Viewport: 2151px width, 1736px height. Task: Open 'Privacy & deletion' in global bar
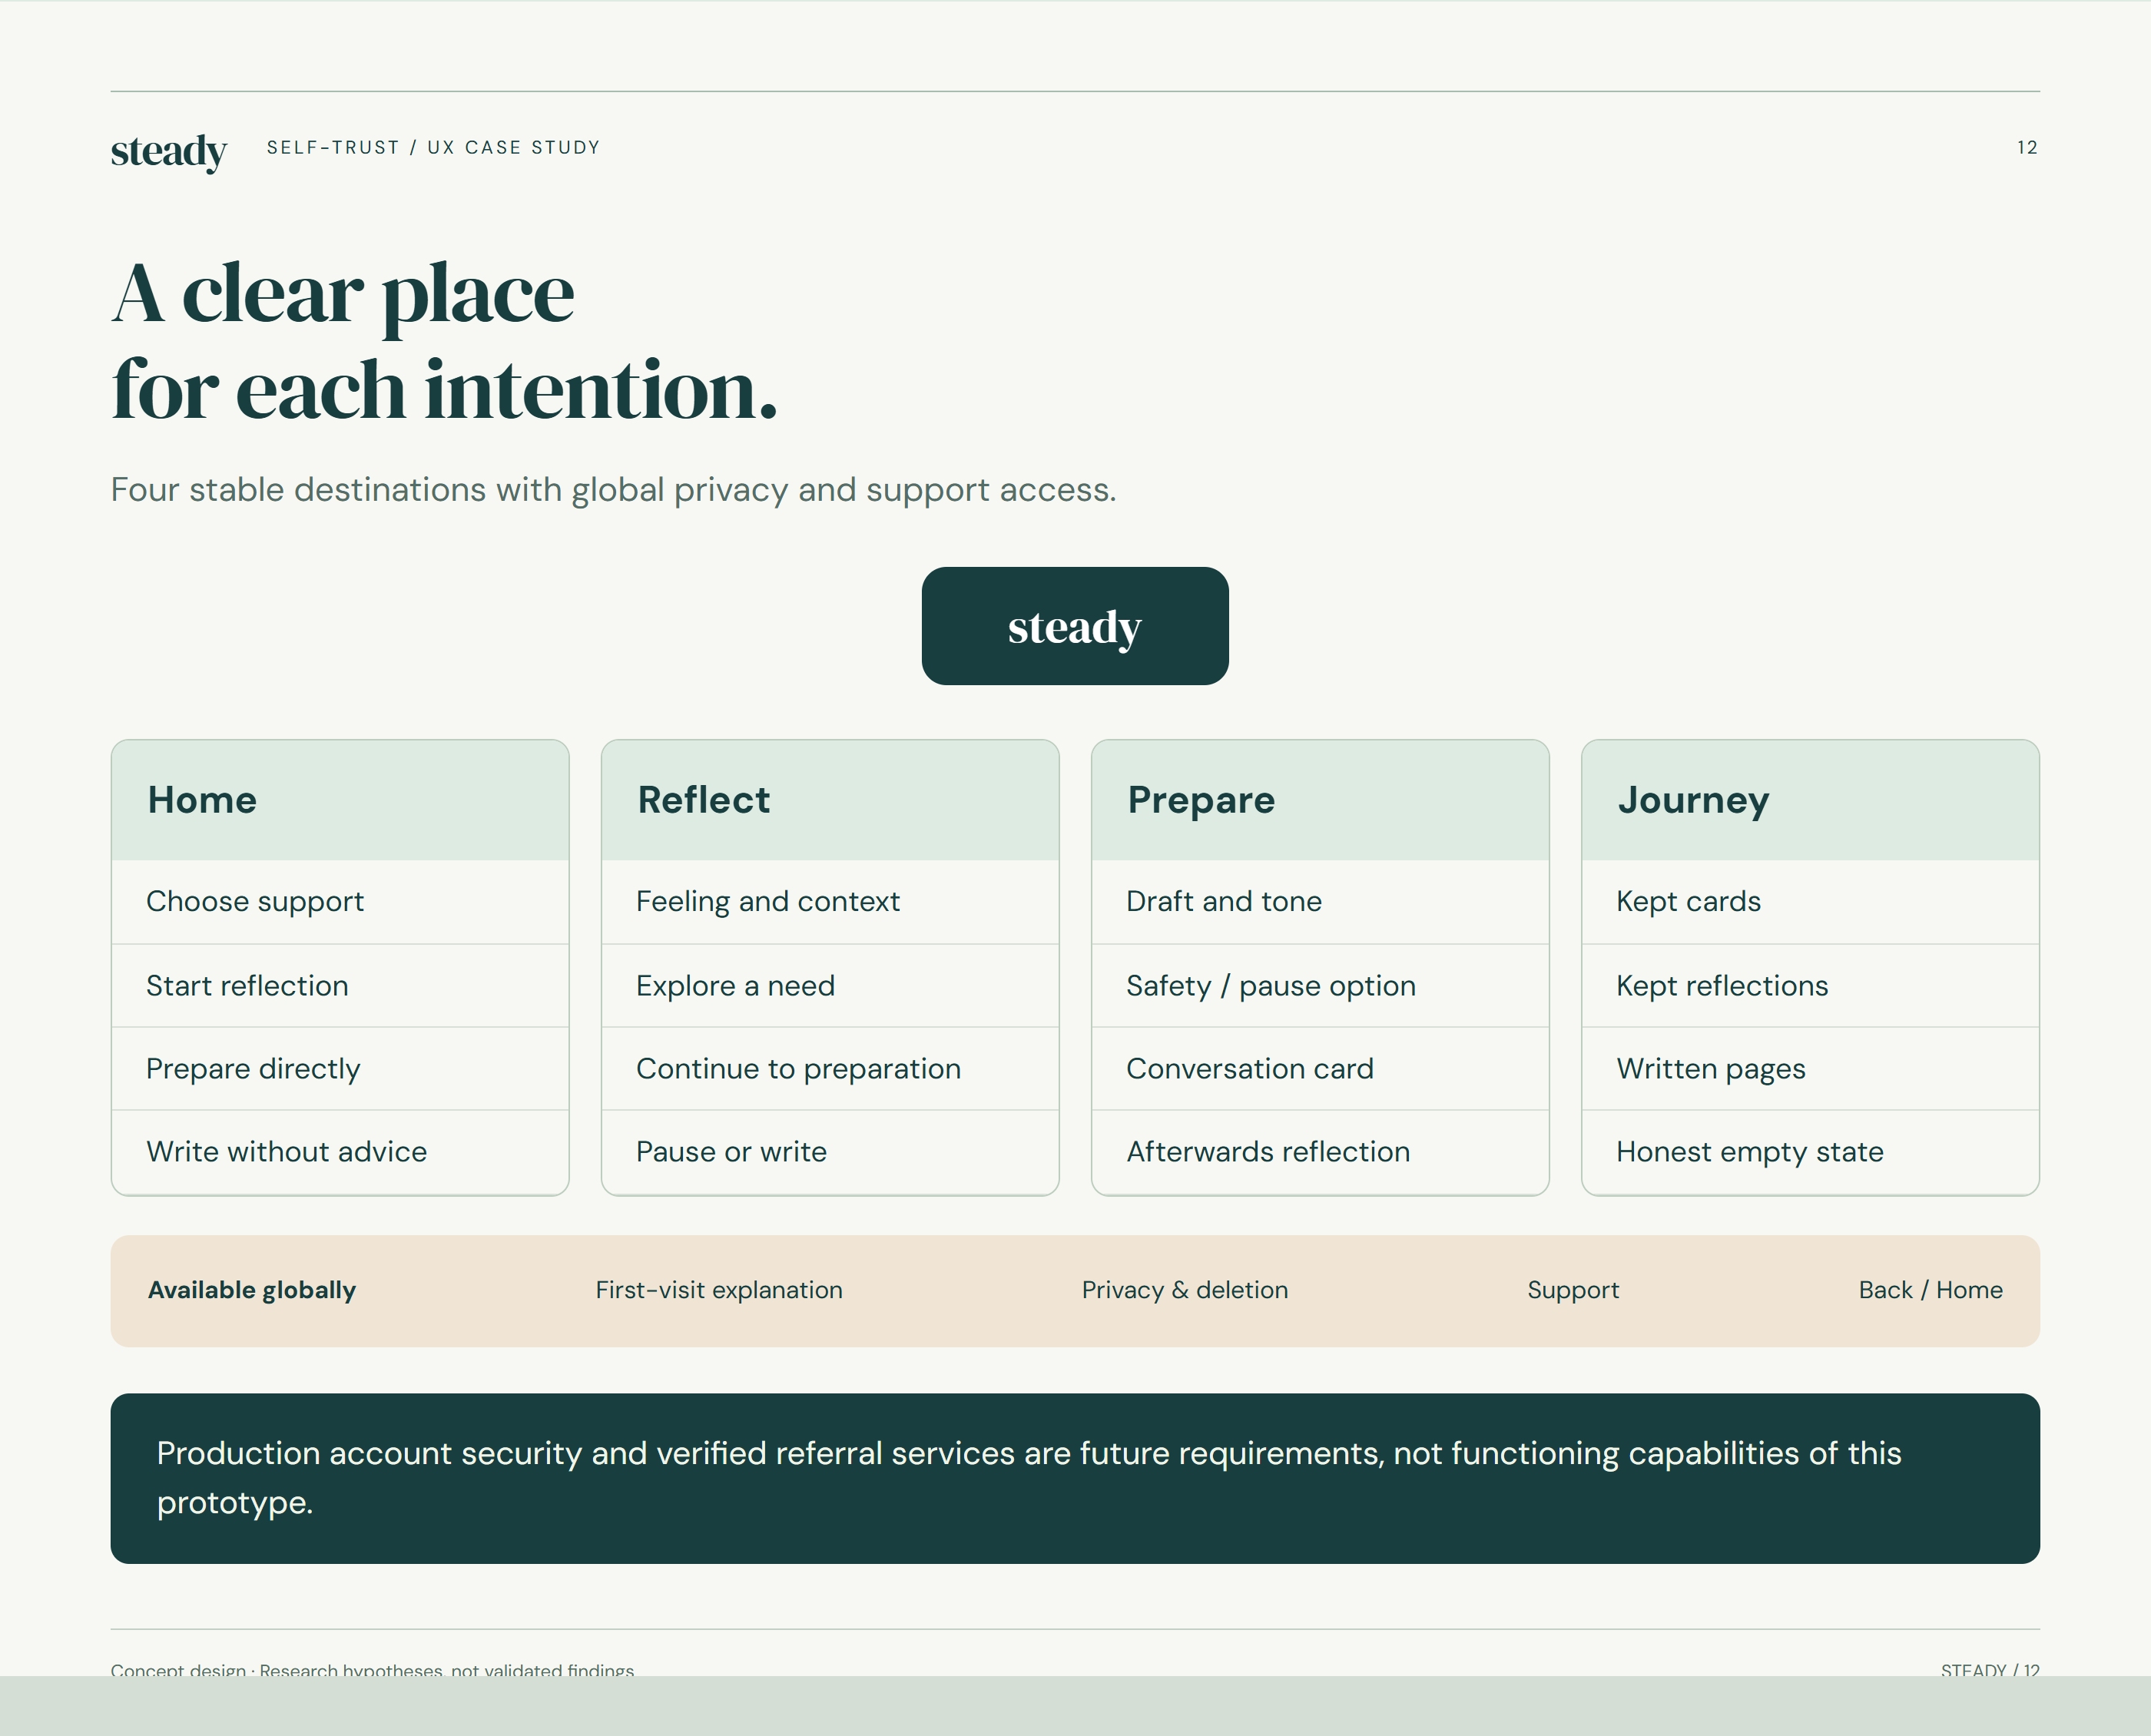(1185, 1290)
